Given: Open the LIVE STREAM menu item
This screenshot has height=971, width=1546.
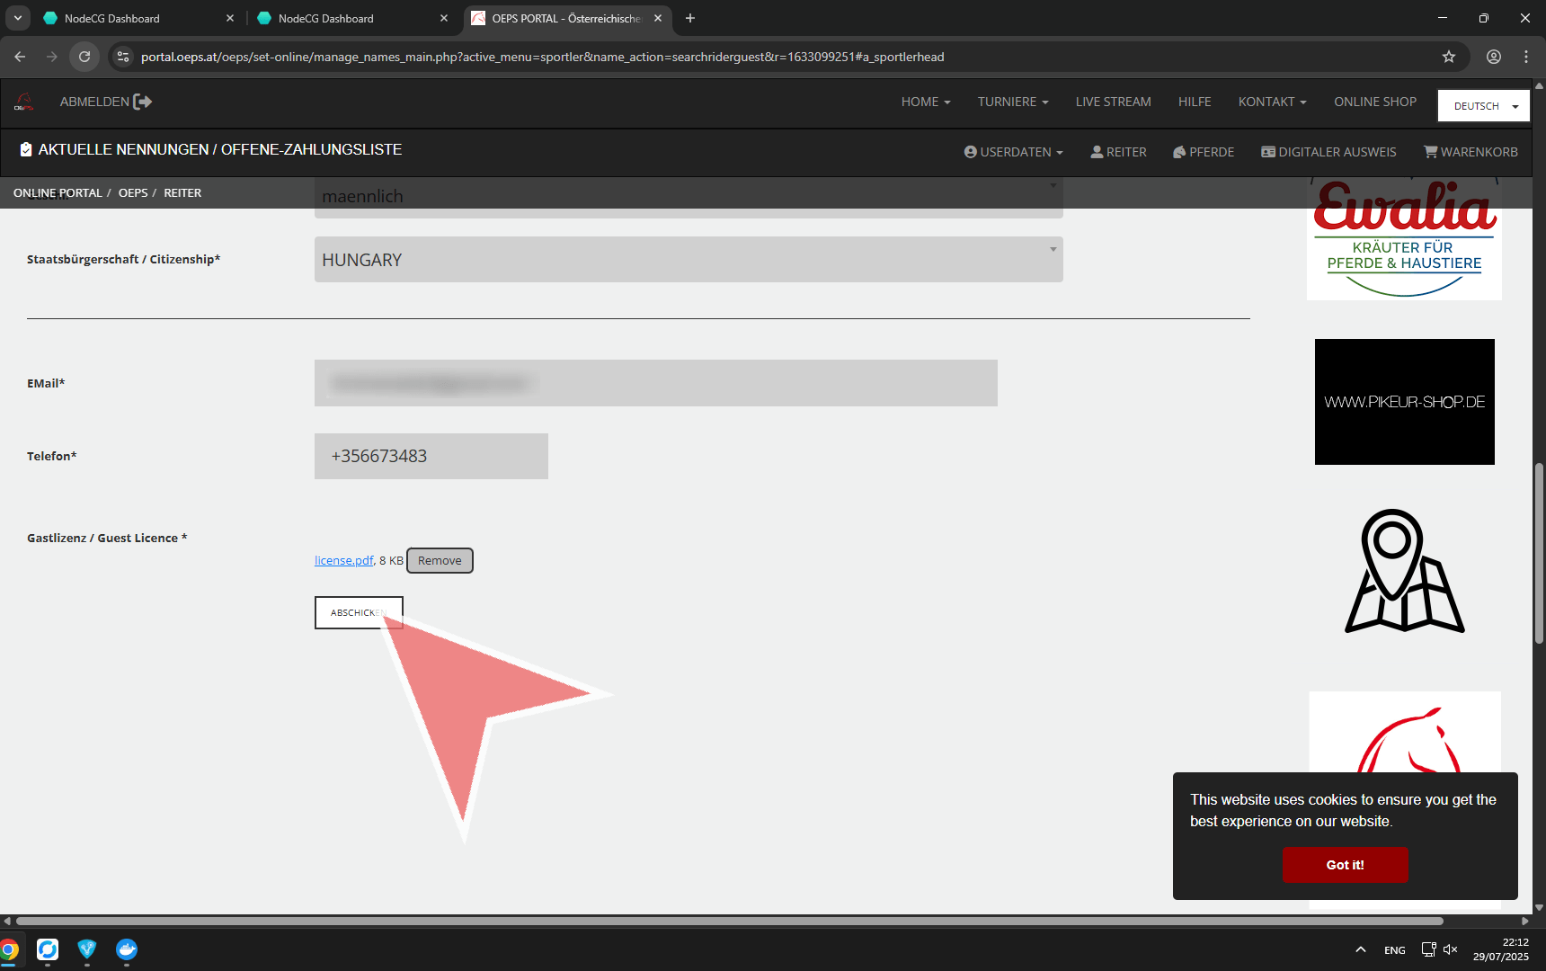Looking at the screenshot, I should [x=1113, y=102].
